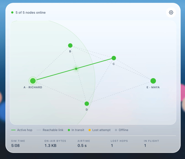185x159 pixels.
Task: Select node E · MAYA
Action: click(x=153, y=81)
